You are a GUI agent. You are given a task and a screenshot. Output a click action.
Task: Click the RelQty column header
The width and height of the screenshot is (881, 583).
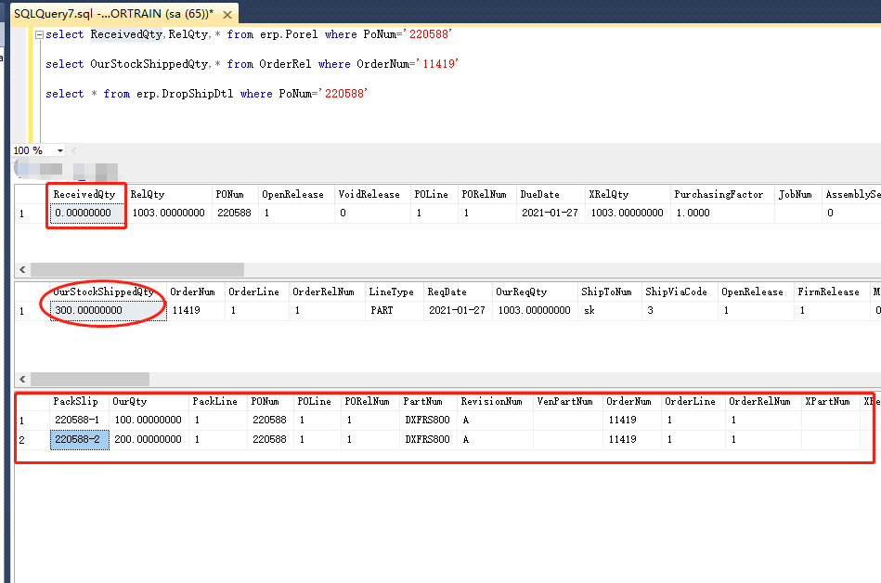click(x=148, y=194)
